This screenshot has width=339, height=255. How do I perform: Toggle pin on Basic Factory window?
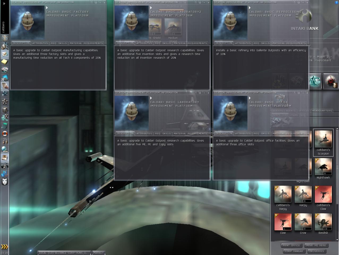point(96,2)
